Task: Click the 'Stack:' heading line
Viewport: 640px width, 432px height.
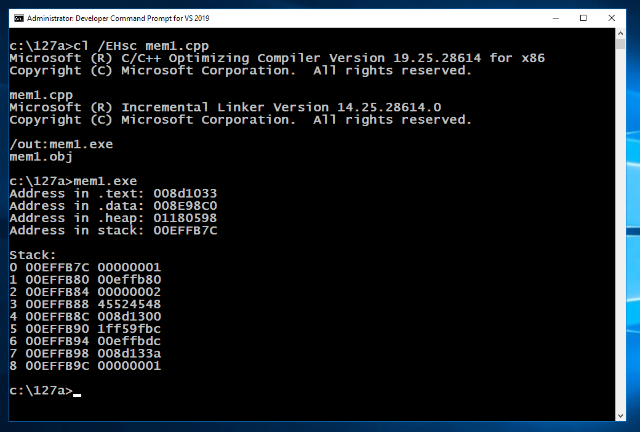Action: (33, 255)
